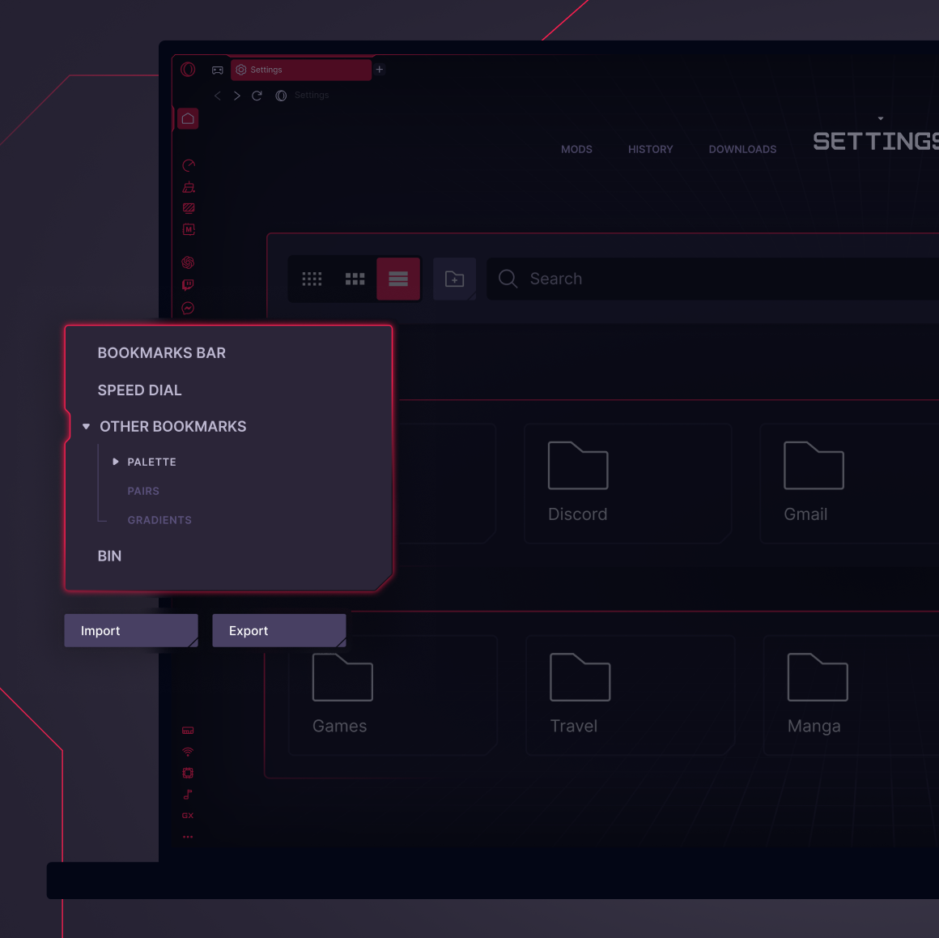939x938 pixels.
Task: Switch to the Downloads tab
Action: coord(742,149)
